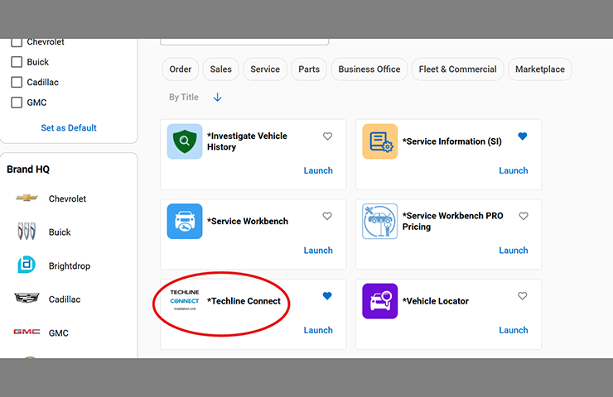The image size is (613, 397).
Task: Open Chevrolet Brand HQ bowtie logo
Action: tap(27, 198)
